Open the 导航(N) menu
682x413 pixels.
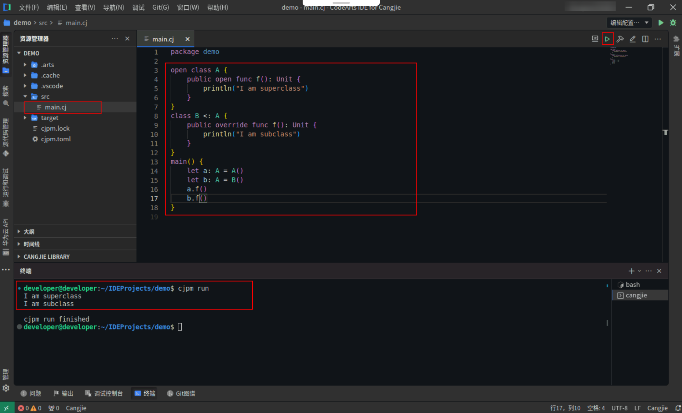pyautogui.click(x=113, y=7)
